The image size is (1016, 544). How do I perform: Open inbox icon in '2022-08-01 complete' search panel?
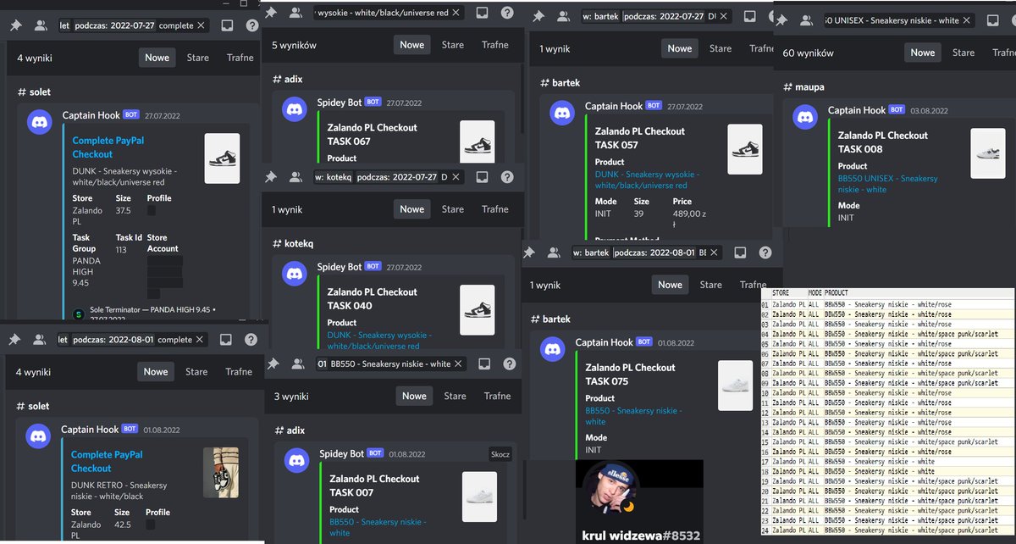click(x=226, y=339)
